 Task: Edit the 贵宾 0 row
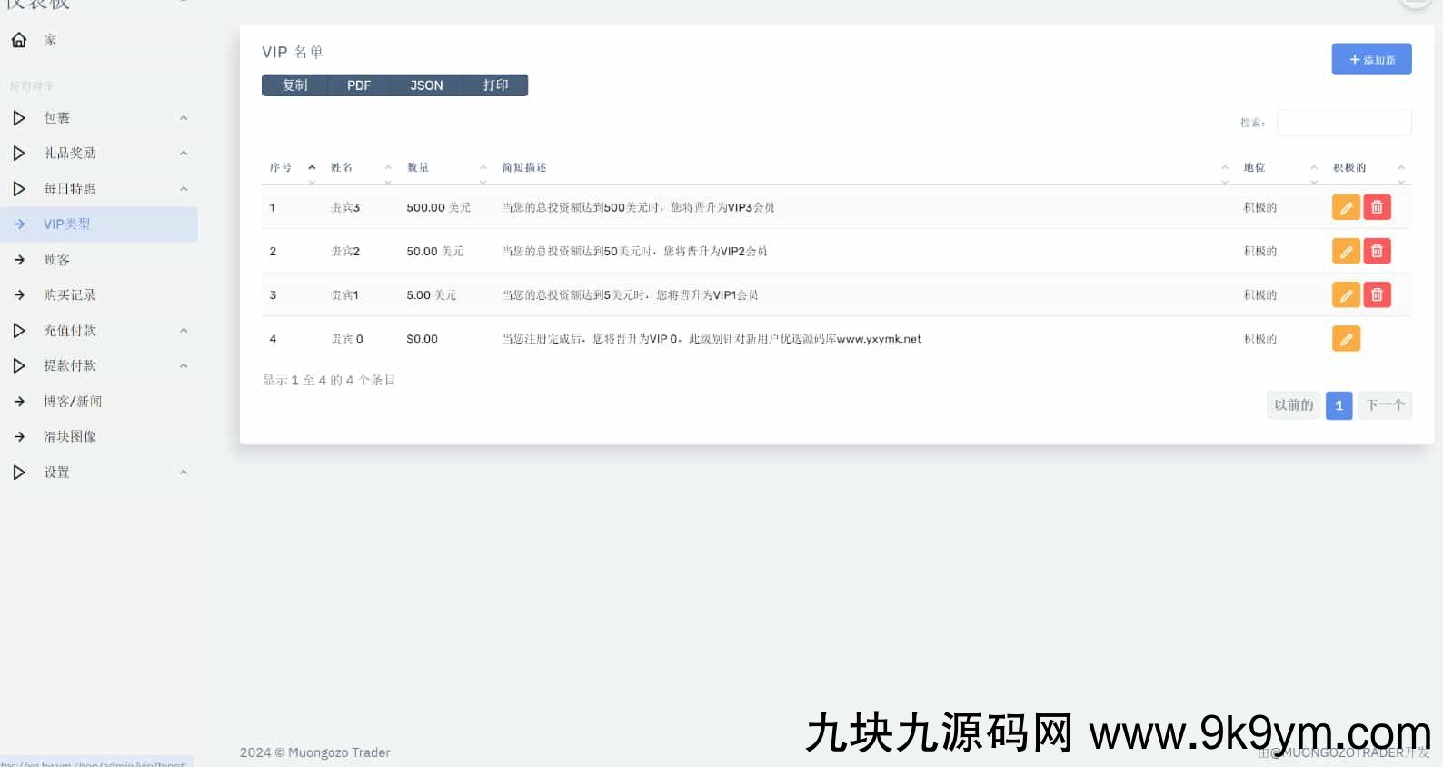1346,339
